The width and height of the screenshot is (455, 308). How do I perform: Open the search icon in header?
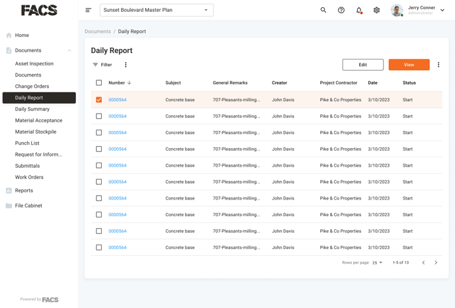point(323,10)
